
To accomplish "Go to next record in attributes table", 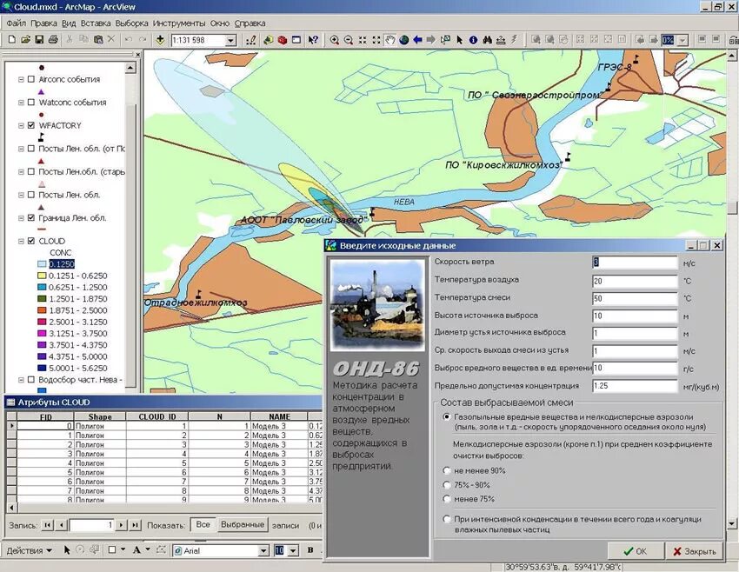I will pyautogui.click(x=122, y=525).
